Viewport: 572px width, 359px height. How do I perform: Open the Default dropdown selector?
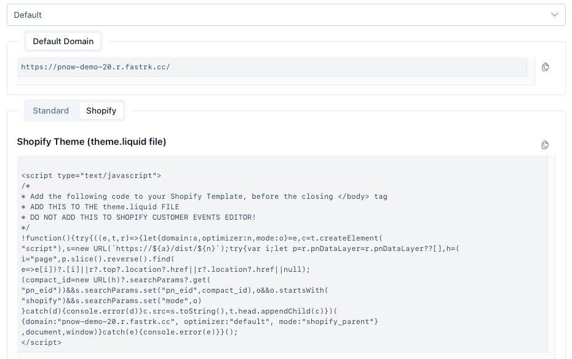pos(286,15)
